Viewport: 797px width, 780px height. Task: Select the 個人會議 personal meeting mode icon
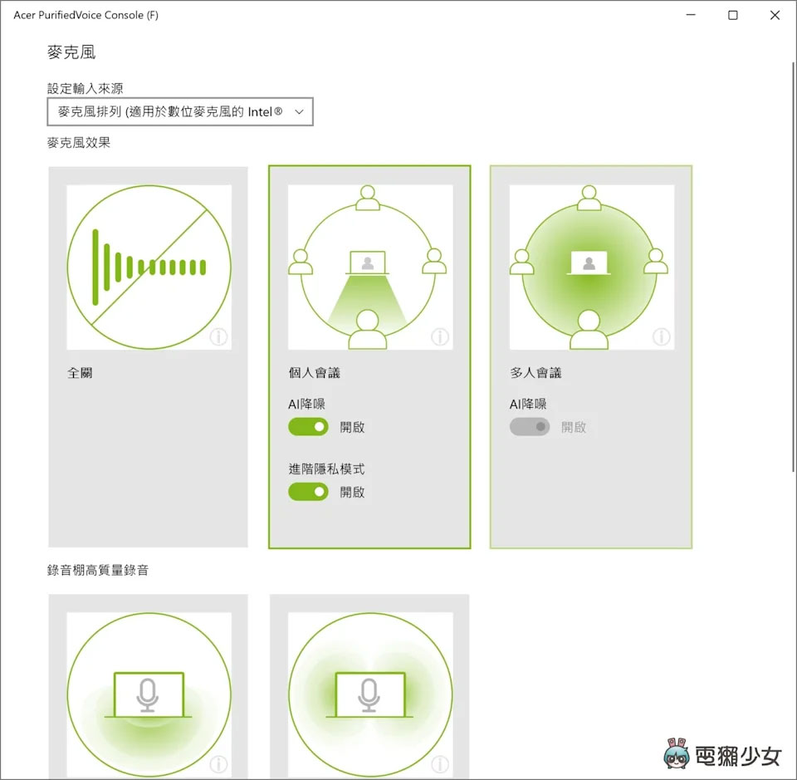coord(369,267)
